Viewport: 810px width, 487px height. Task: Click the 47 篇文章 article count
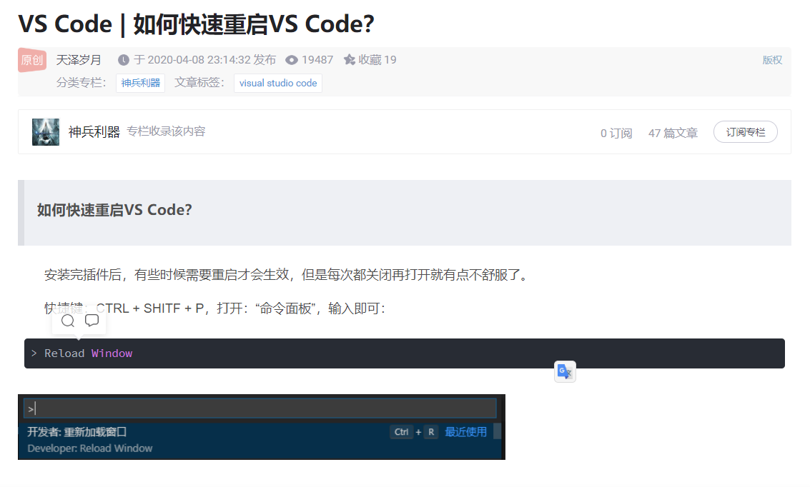673,133
